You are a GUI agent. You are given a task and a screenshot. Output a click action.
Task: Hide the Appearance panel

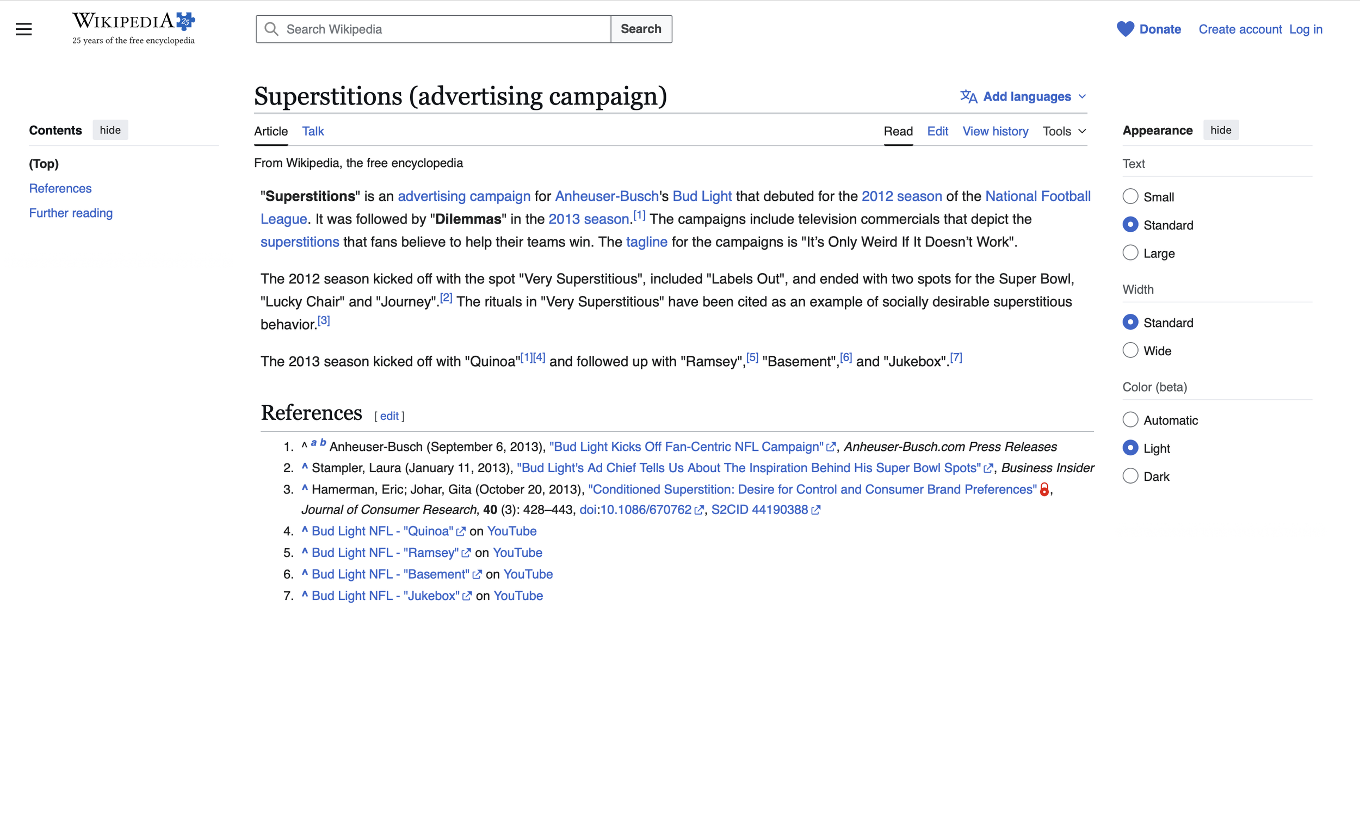[1220, 130]
